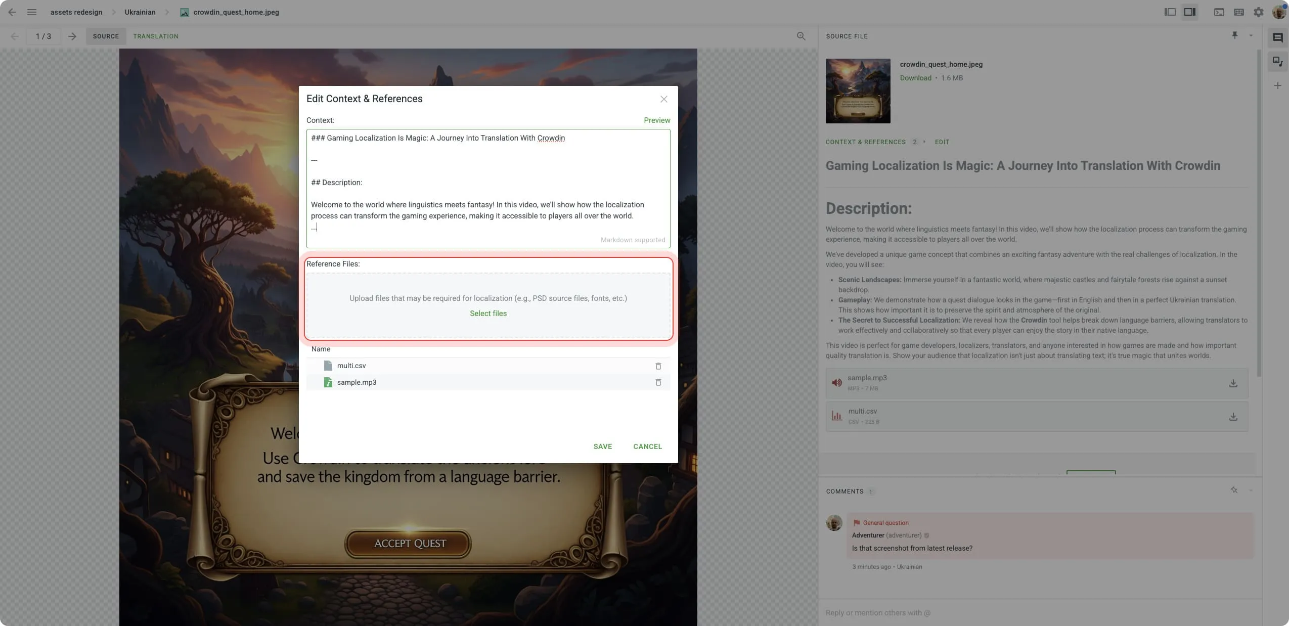Open the assets panel in right sidebar
1289x626 pixels.
1277,62
